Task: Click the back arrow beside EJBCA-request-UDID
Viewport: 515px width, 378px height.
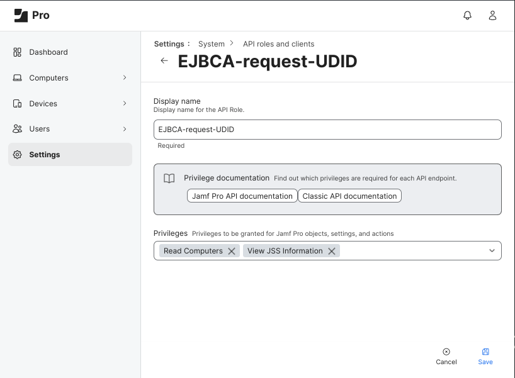Action: 164,61
